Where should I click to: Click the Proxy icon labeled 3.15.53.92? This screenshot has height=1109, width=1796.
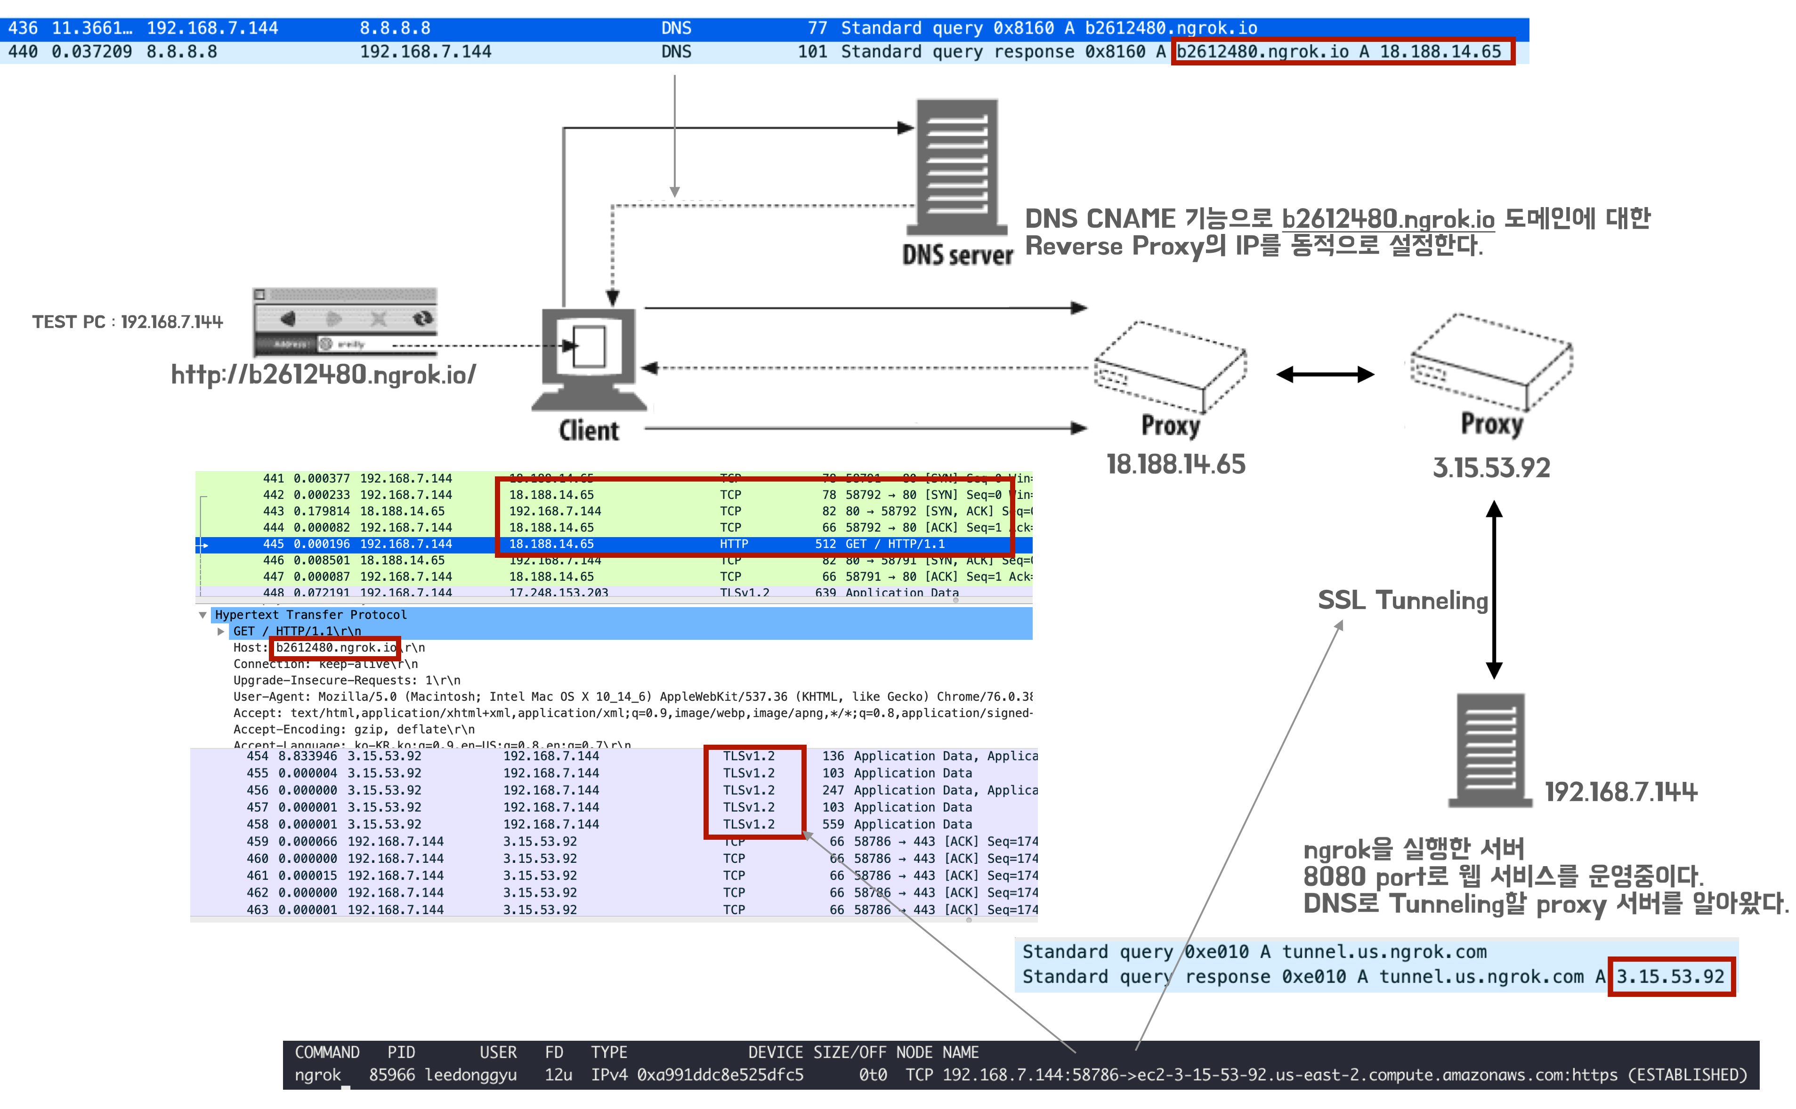[x=1491, y=362]
